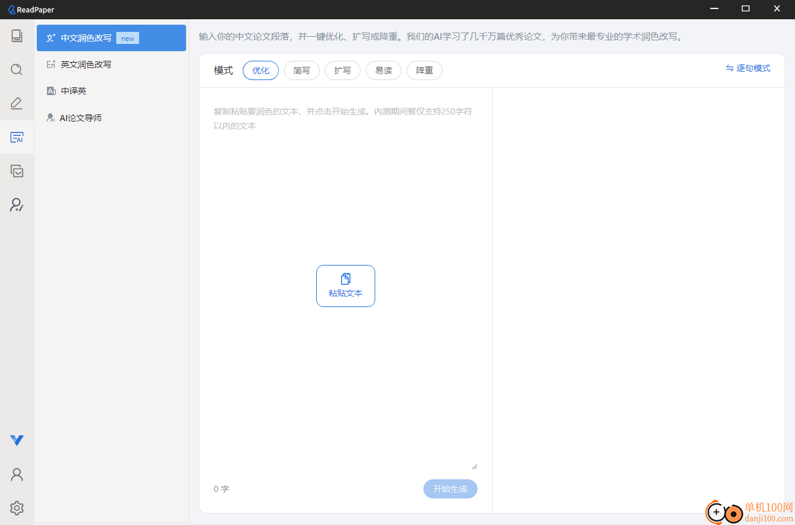This screenshot has height=525, width=795.
Task: Open AI论文导师 menu item
Action: click(111, 118)
